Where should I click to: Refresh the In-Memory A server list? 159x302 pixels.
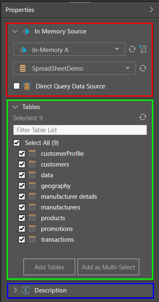point(132,50)
